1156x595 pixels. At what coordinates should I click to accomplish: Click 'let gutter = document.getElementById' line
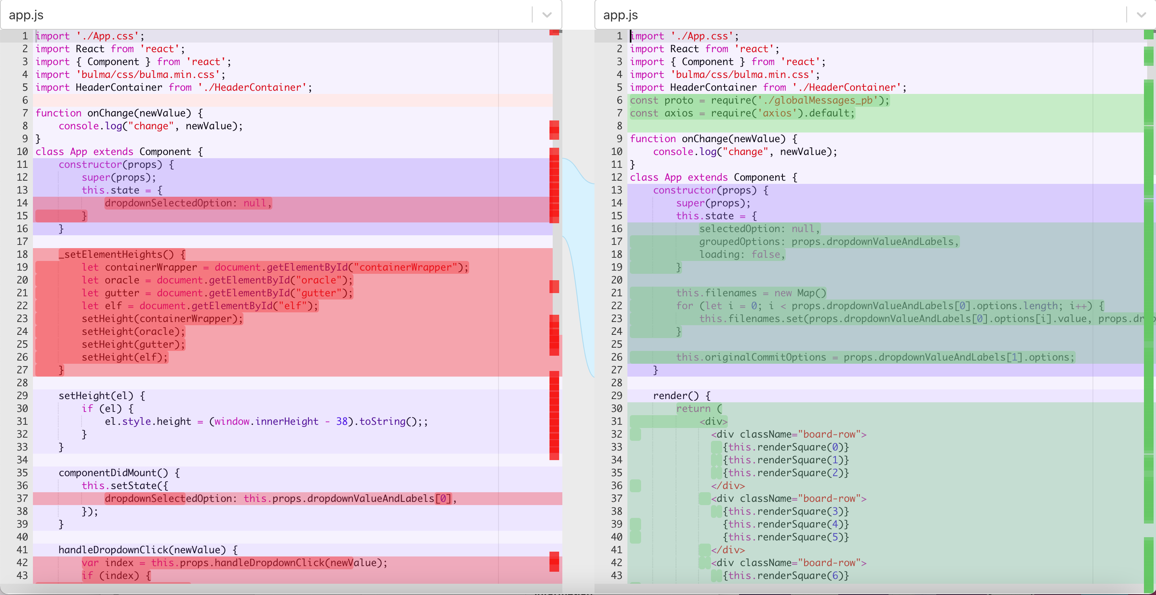[x=217, y=293]
